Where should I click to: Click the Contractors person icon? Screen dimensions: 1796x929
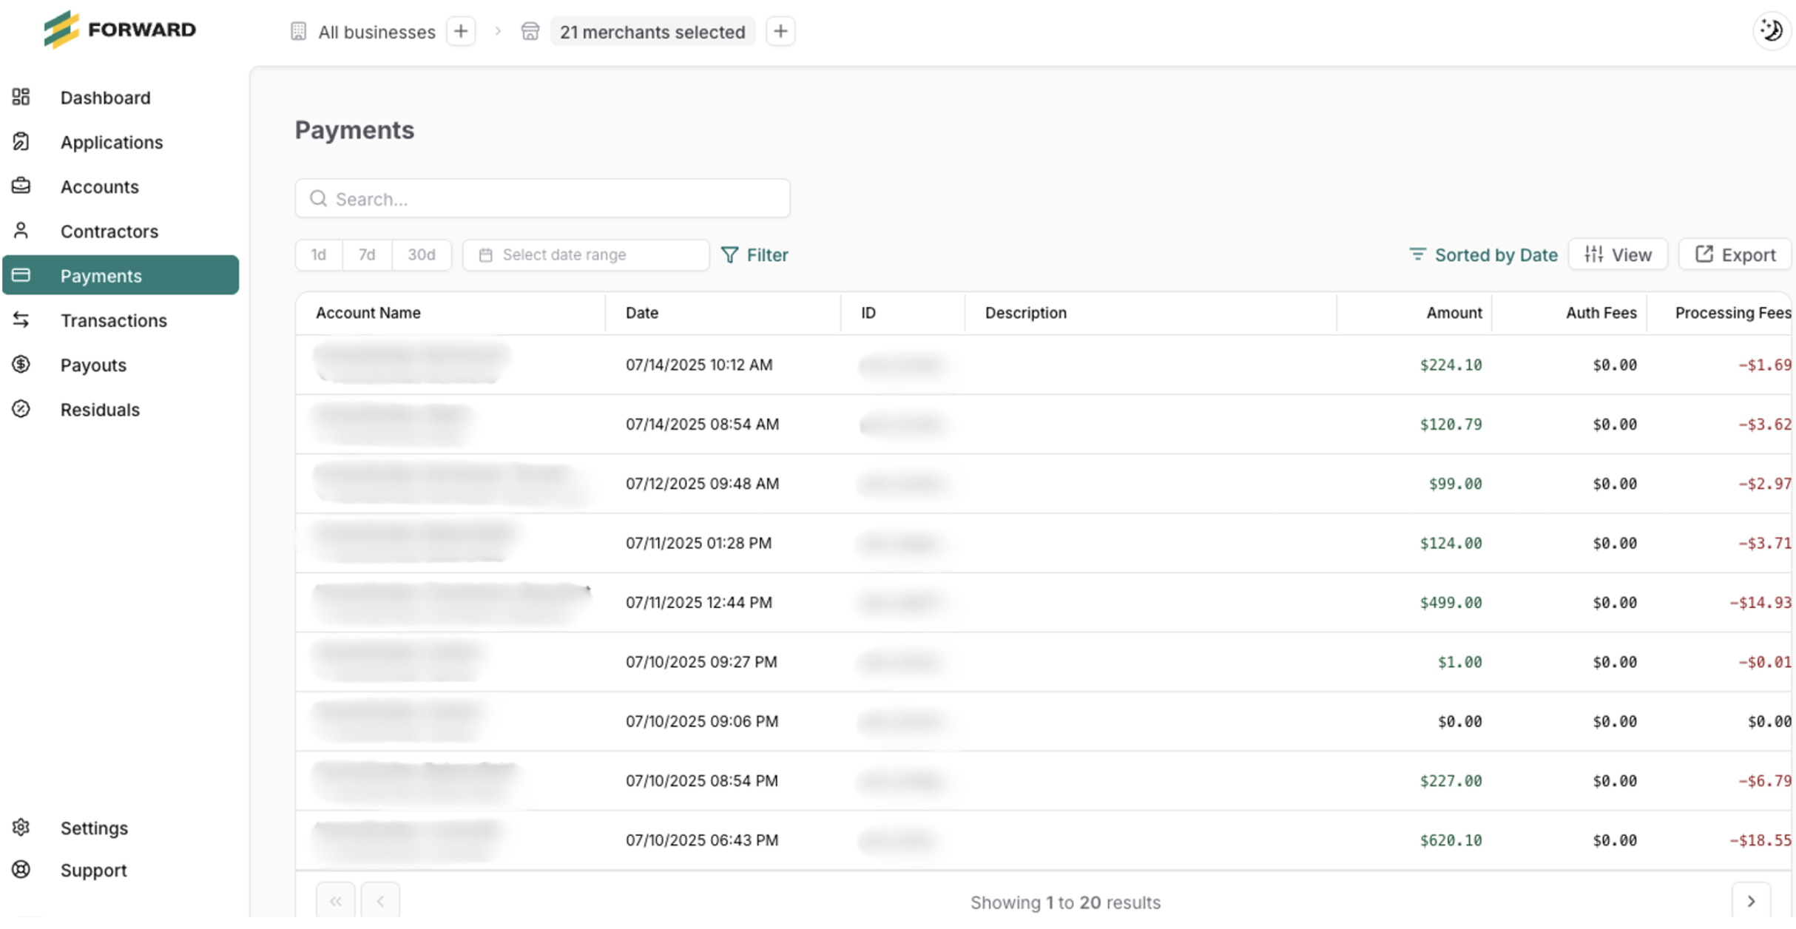click(x=21, y=231)
